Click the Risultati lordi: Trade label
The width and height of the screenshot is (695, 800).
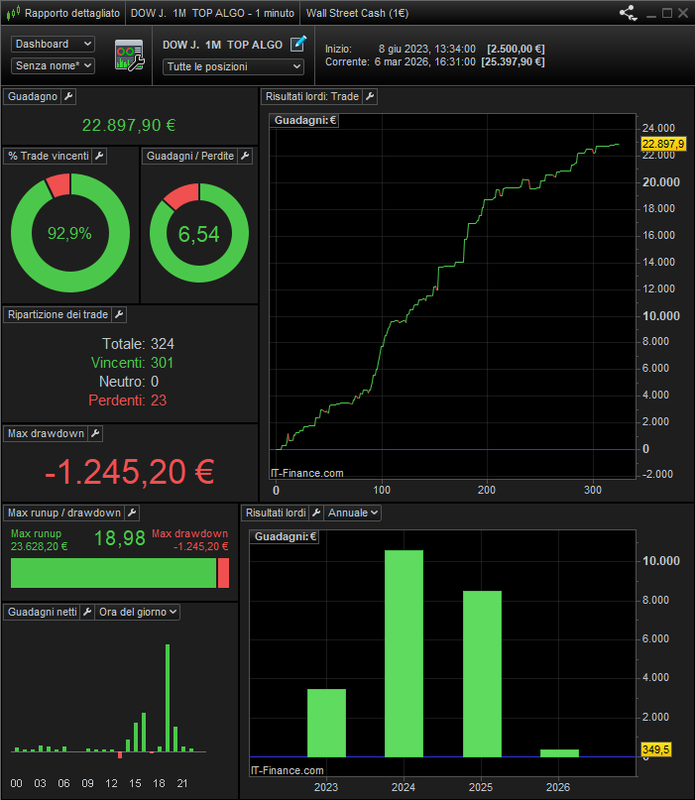(310, 96)
